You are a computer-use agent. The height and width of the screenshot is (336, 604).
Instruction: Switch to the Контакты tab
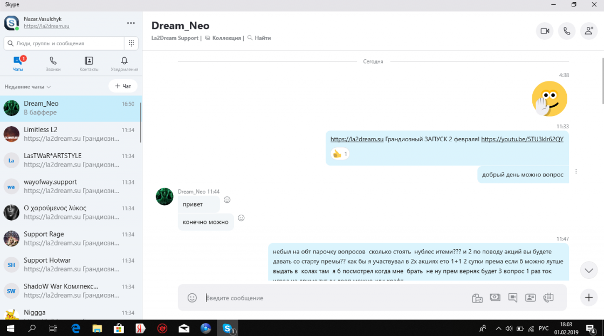(x=89, y=64)
